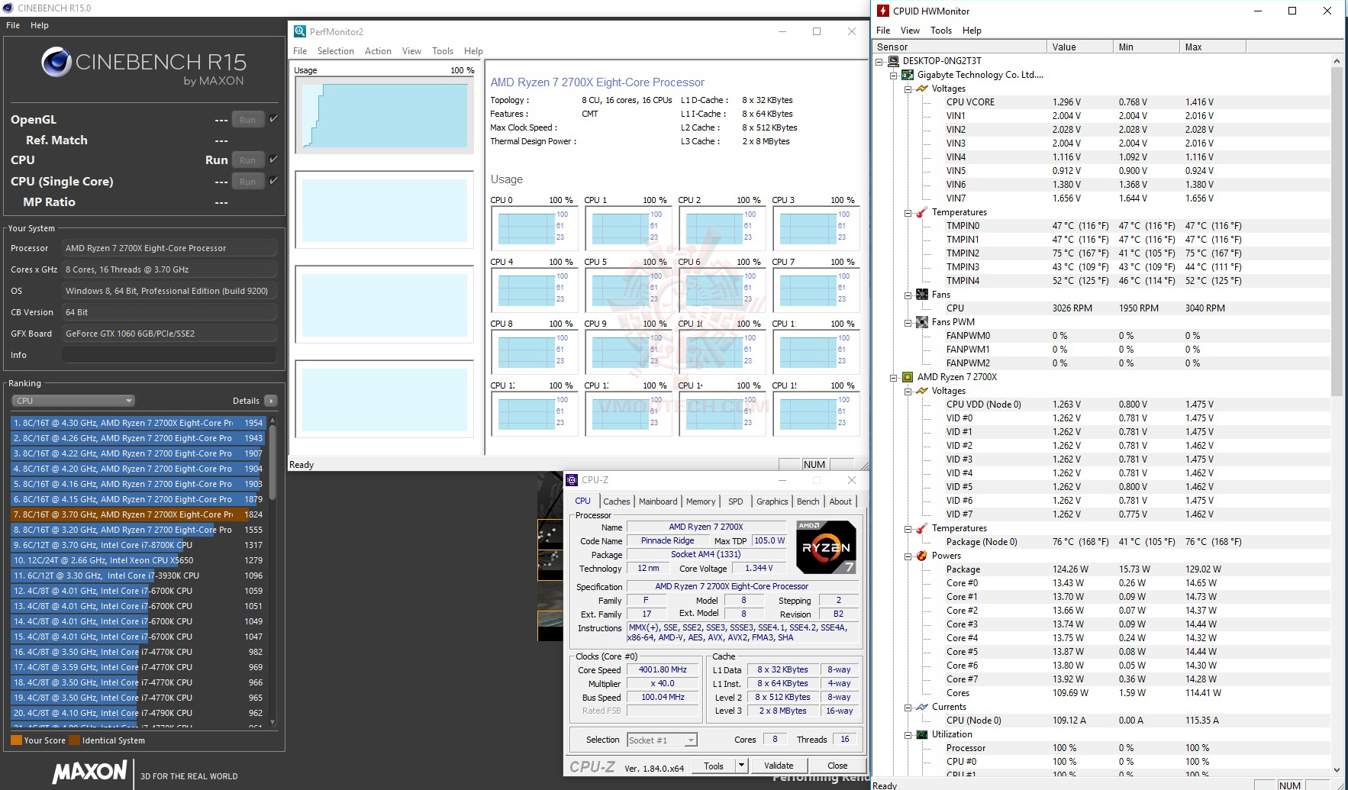
Task: Switch to the Memory tab in CPU-Z
Action: pyautogui.click(x=701, y=501)
